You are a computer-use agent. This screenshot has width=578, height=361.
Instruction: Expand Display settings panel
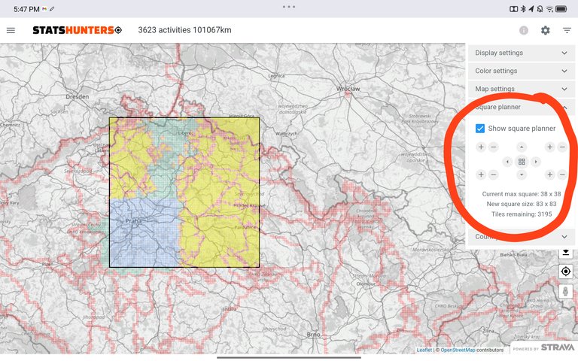pos(520,53)
